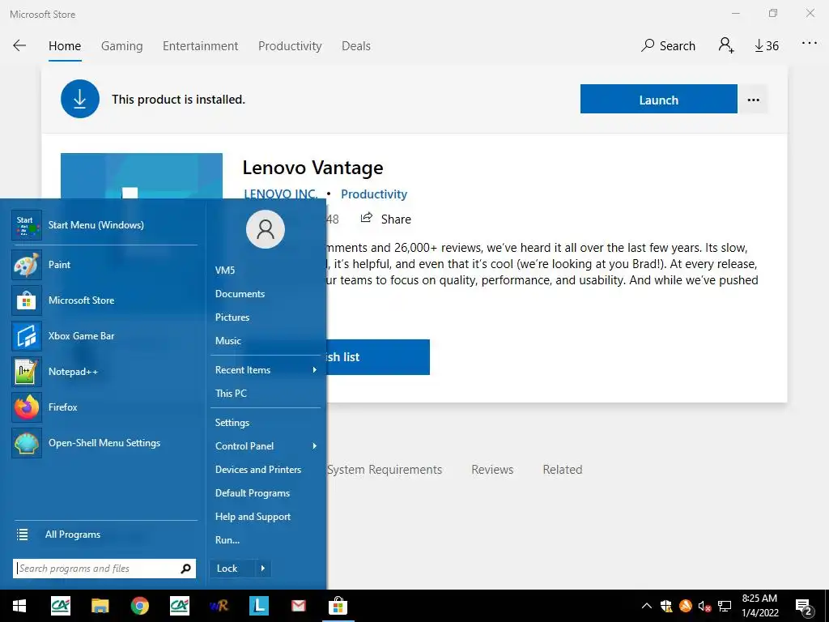Image resolution: width=829 pixels, height=622 pixels.
Task: Launch Paint from the start menu
Action: 104,265
